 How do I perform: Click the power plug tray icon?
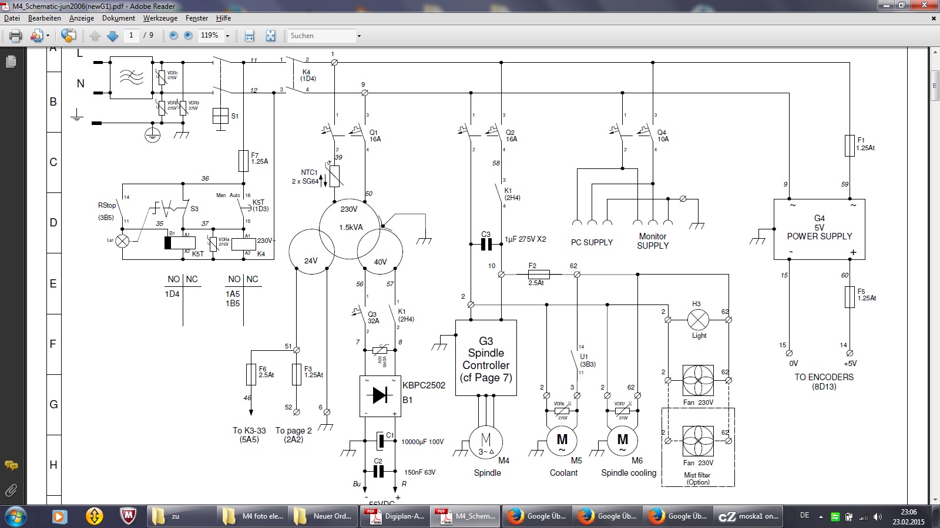(849, 517)
